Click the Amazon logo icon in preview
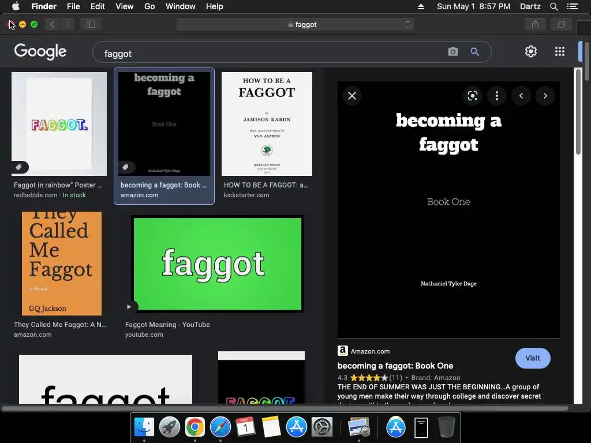This screenshot has height=443, width=591. [x=343, y=351]
